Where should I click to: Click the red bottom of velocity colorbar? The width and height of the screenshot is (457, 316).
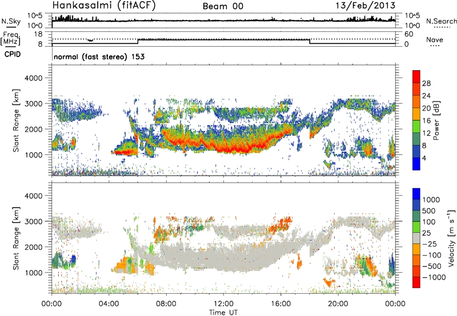pyautogui.click(x=416, y=282)
